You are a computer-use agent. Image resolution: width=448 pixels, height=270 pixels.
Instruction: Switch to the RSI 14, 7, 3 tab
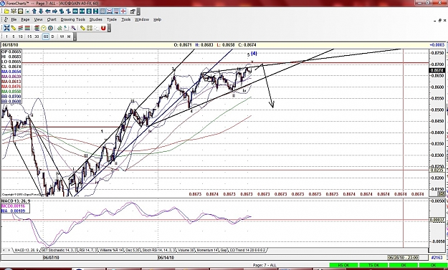point(88,250)
